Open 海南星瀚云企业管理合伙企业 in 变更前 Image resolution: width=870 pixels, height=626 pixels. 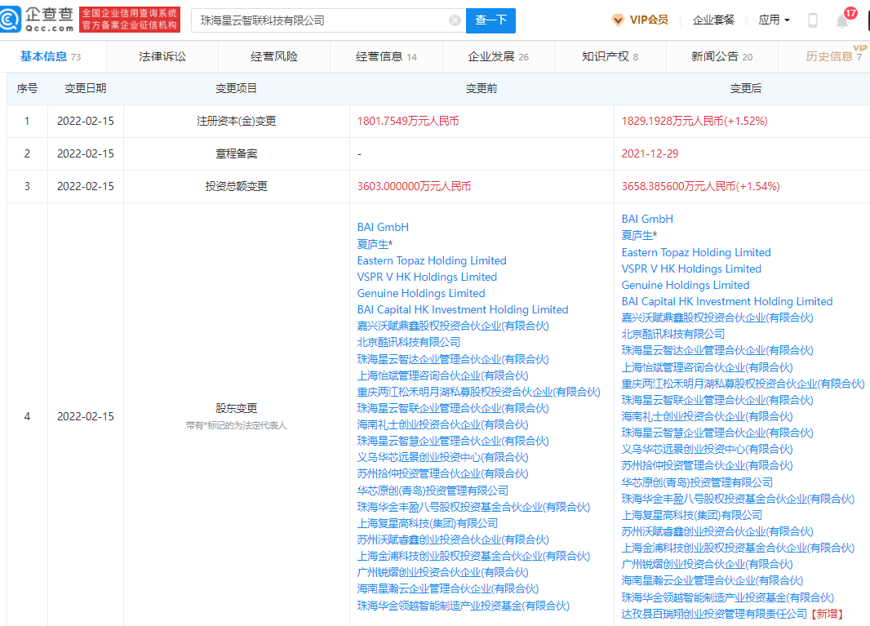(x=448, y=588)
